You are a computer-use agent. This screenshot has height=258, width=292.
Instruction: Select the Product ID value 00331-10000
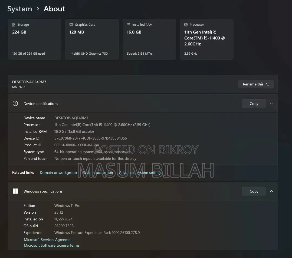(77, 145)
